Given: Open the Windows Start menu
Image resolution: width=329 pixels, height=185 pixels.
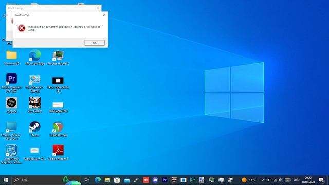Looking at the screenshot, I should pyautogui.click(x=6, y=180).
